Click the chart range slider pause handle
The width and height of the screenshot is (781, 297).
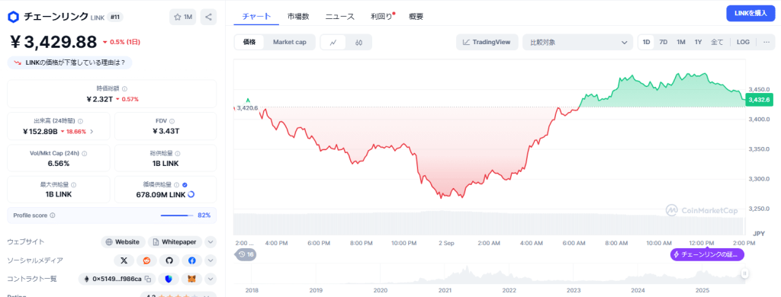(744, 273)
